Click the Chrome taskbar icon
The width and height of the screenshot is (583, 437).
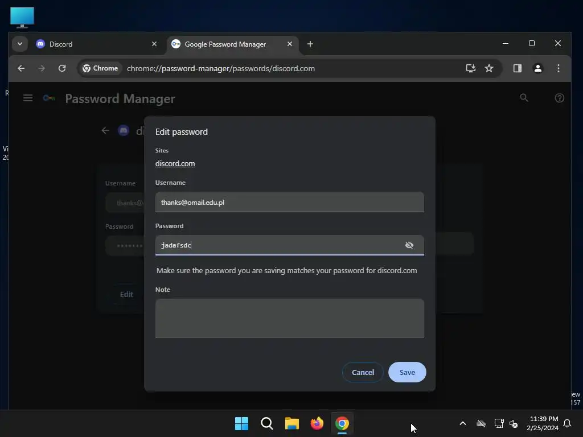tap(342, 423)
